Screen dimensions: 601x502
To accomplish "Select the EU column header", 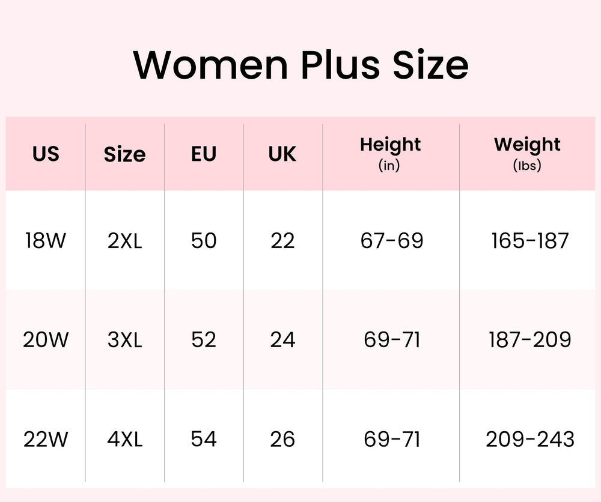I will [203, 154].
